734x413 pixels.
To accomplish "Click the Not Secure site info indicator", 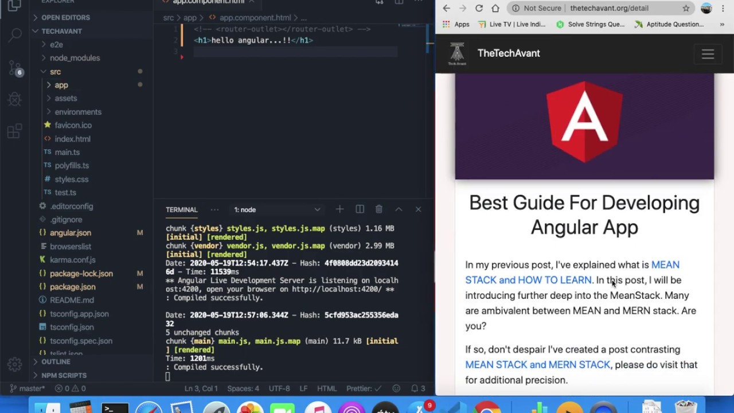I will tap(536, 8).
